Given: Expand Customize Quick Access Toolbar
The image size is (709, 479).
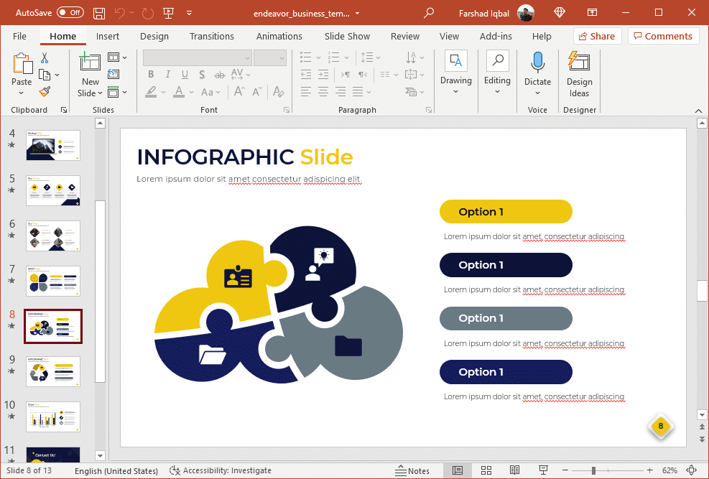Looking at the screenshot, I should point(190,13).
